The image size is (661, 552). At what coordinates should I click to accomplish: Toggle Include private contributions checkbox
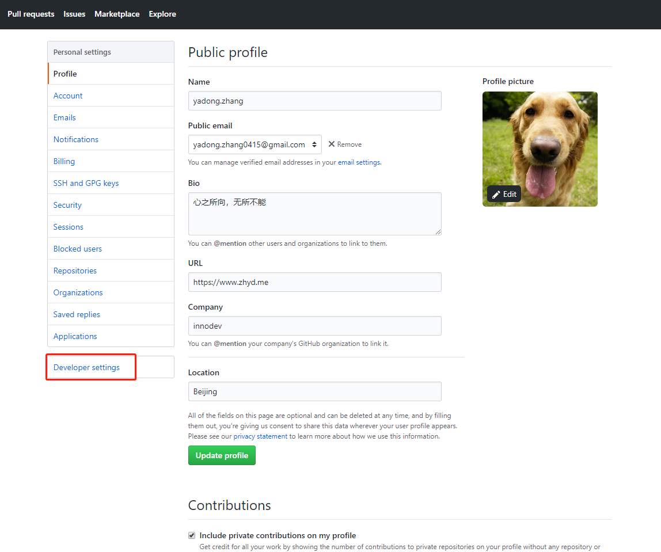[192, 535]
